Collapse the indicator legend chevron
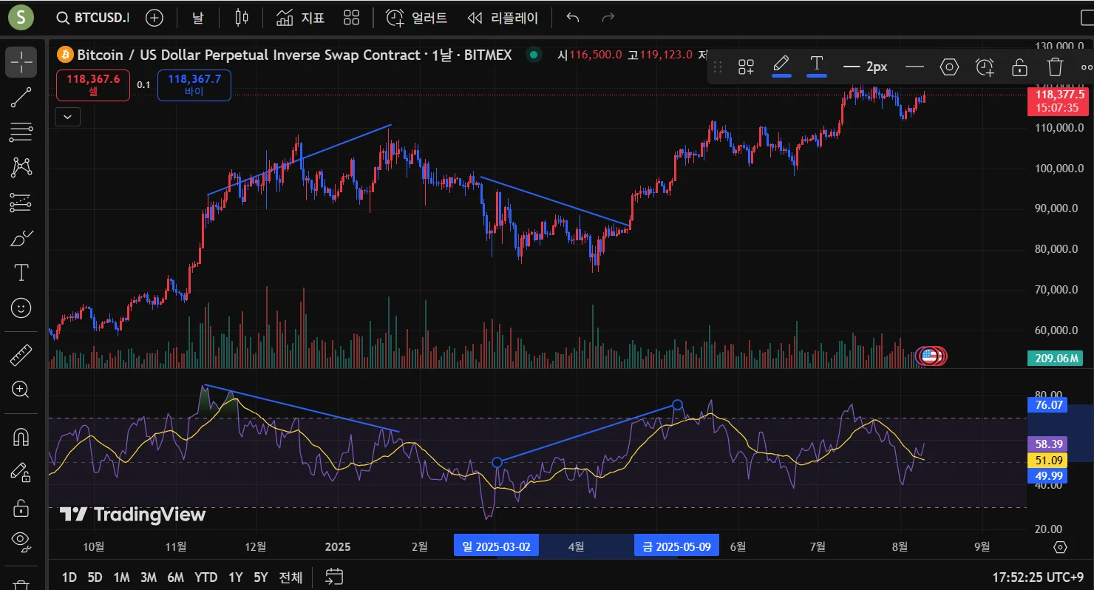The image size is (1094, 590). (67, 116)
